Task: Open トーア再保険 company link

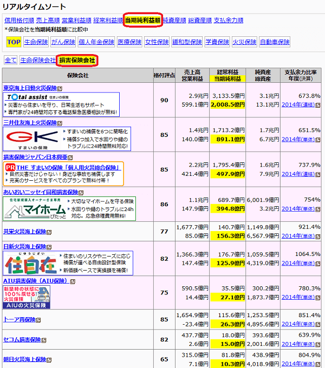Action: pyautogui.click(x=19, y=319)
